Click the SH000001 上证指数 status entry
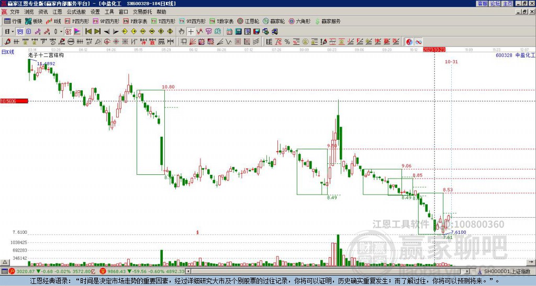 pos(507,271)
